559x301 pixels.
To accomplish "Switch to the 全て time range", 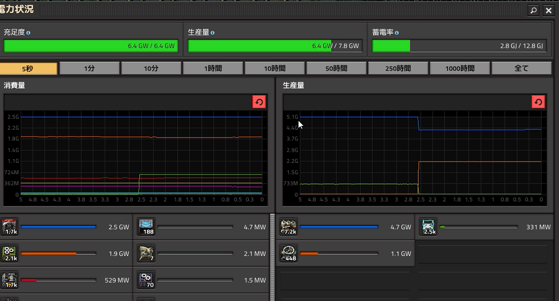I will pos(521,69).
